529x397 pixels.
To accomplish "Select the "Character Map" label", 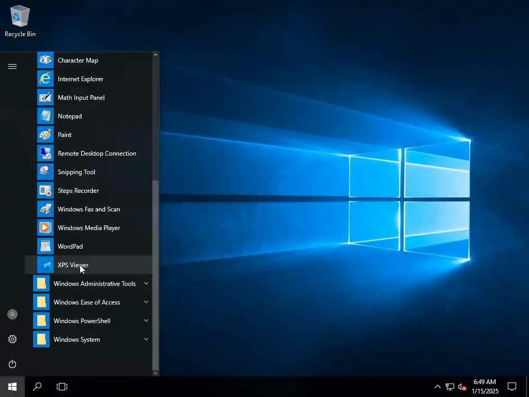I will coord(78,60).
